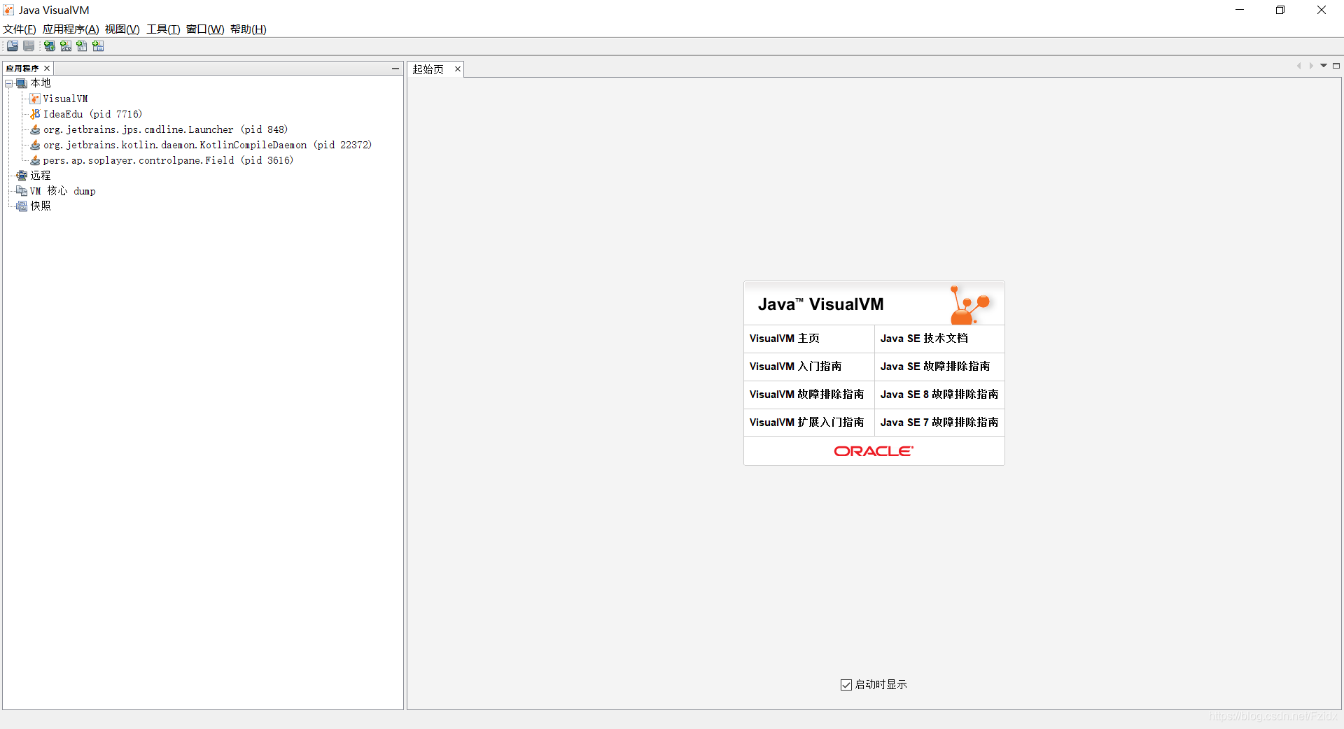Minimize the 应用程序 panel
The image size is (1344, 729).
(x=395, y=69)
